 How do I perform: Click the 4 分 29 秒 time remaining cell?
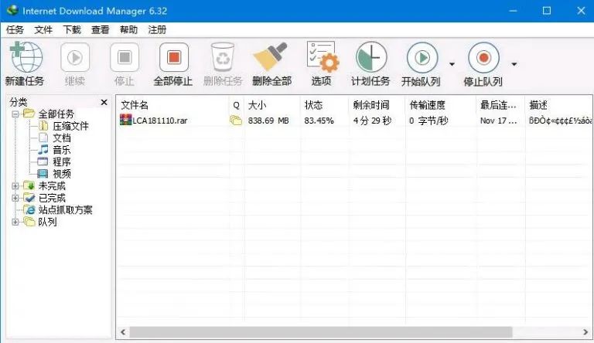tap(372, 121)
